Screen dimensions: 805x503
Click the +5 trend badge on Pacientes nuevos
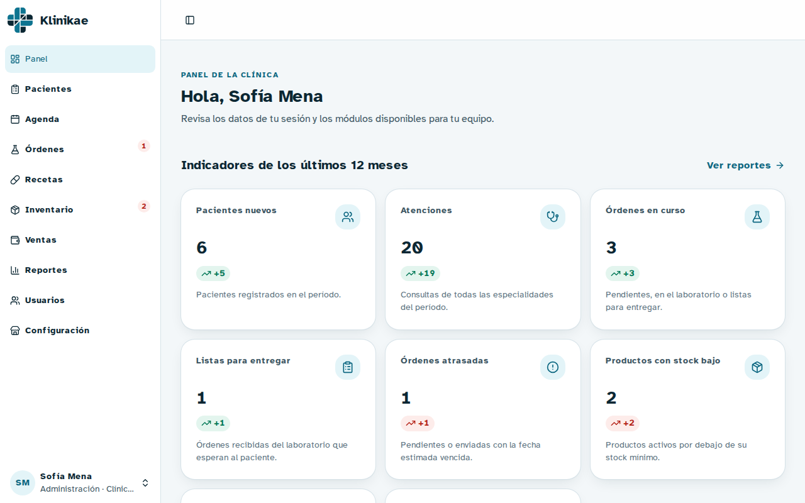213,274
